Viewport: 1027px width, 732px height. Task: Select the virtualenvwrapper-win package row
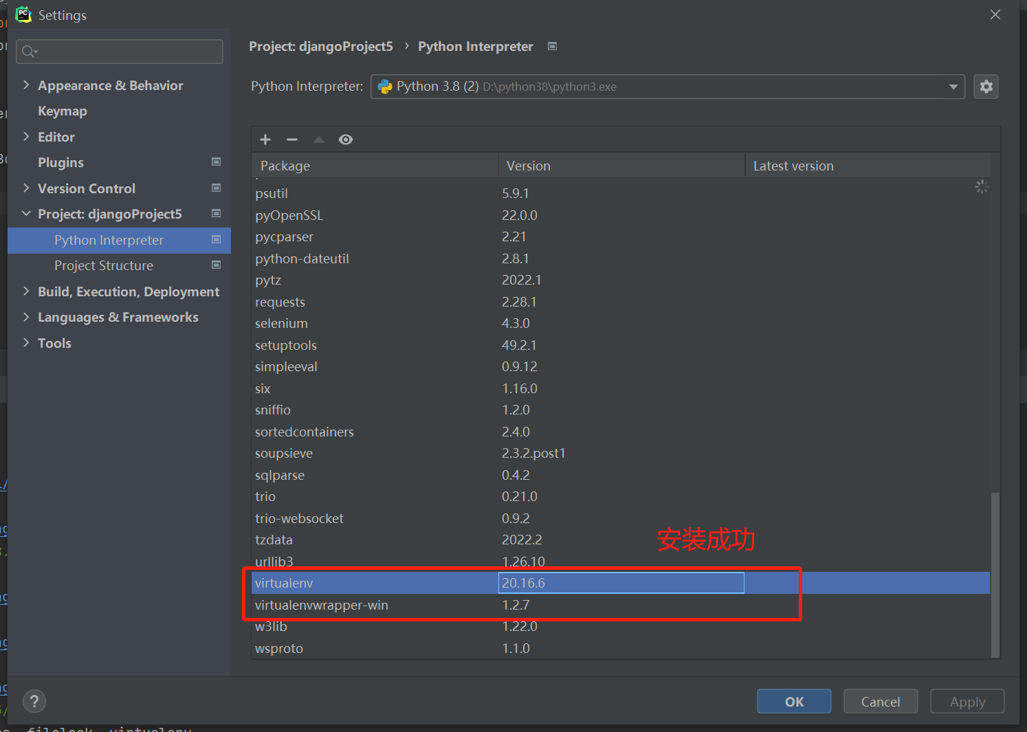pos(621,605)
